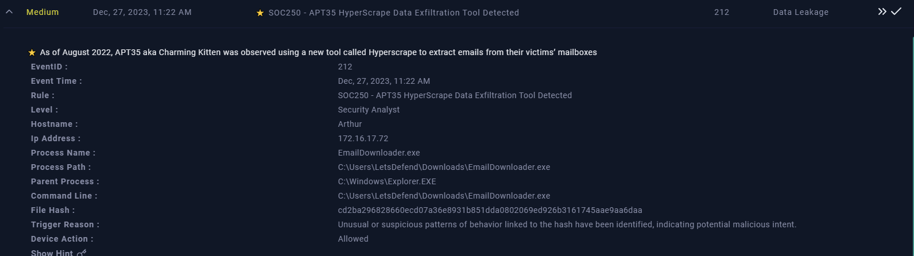Collapse the SOC250 alert row chevron
The width and height of the screenshot is (914, 256).
pos(9,12)
